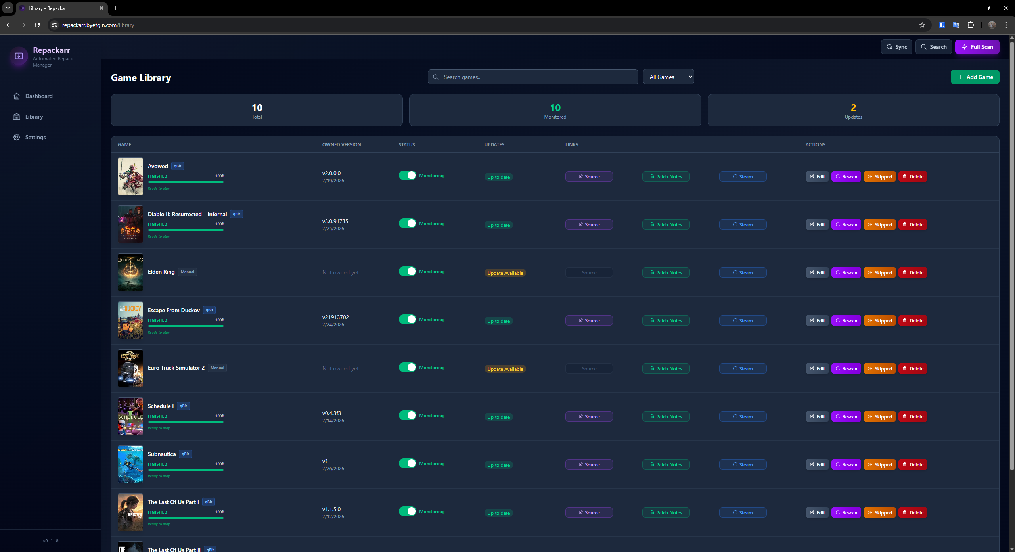Bookmark this page with star icon
The height and width of the screenshot is (552, 1015).
[922, 25]
